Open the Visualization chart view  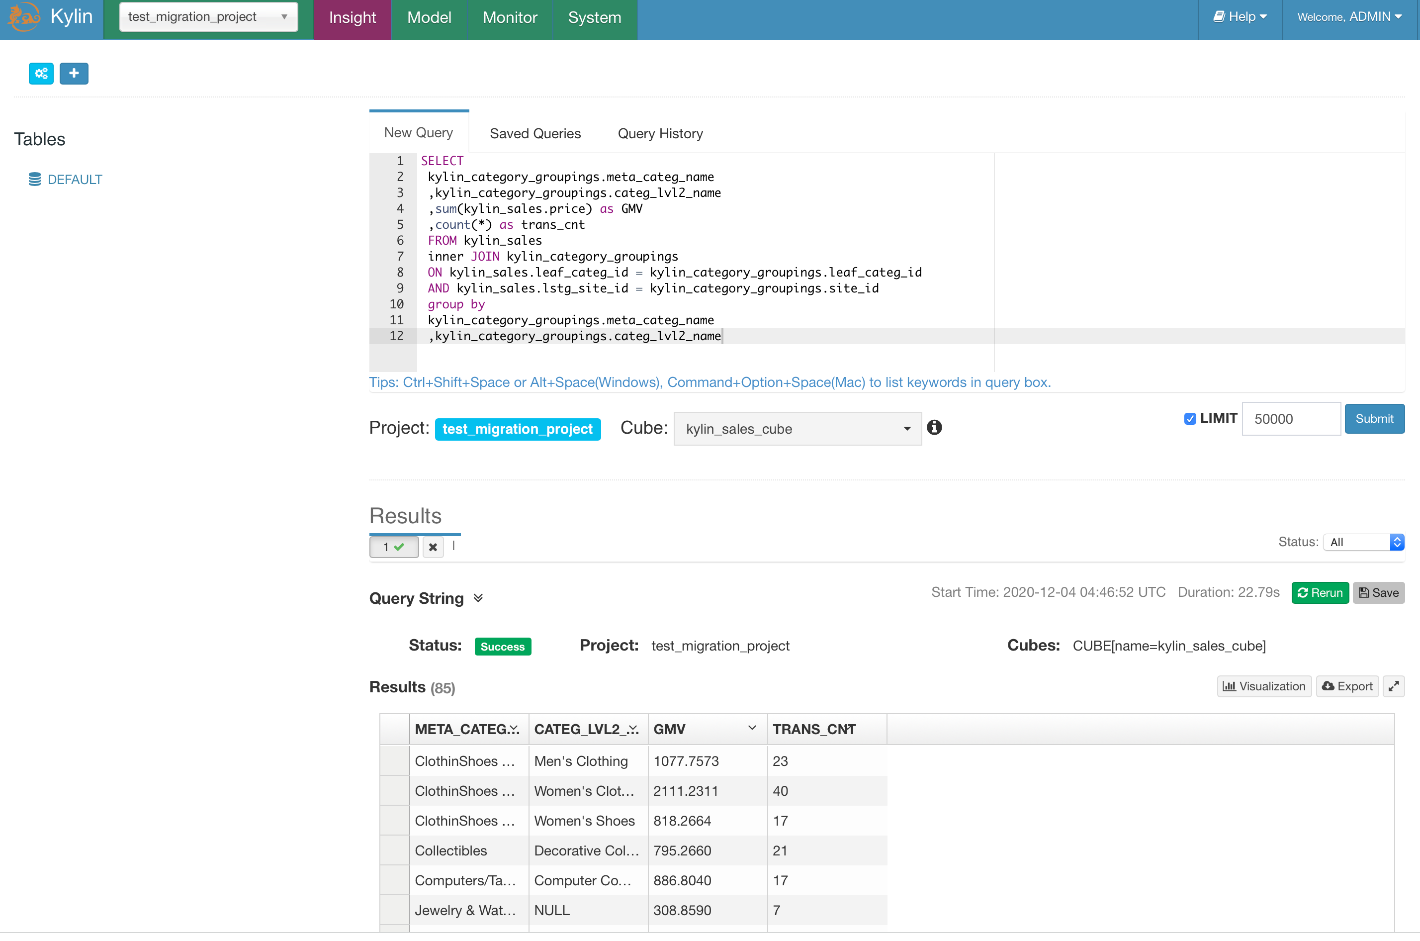click(1263, 686)
